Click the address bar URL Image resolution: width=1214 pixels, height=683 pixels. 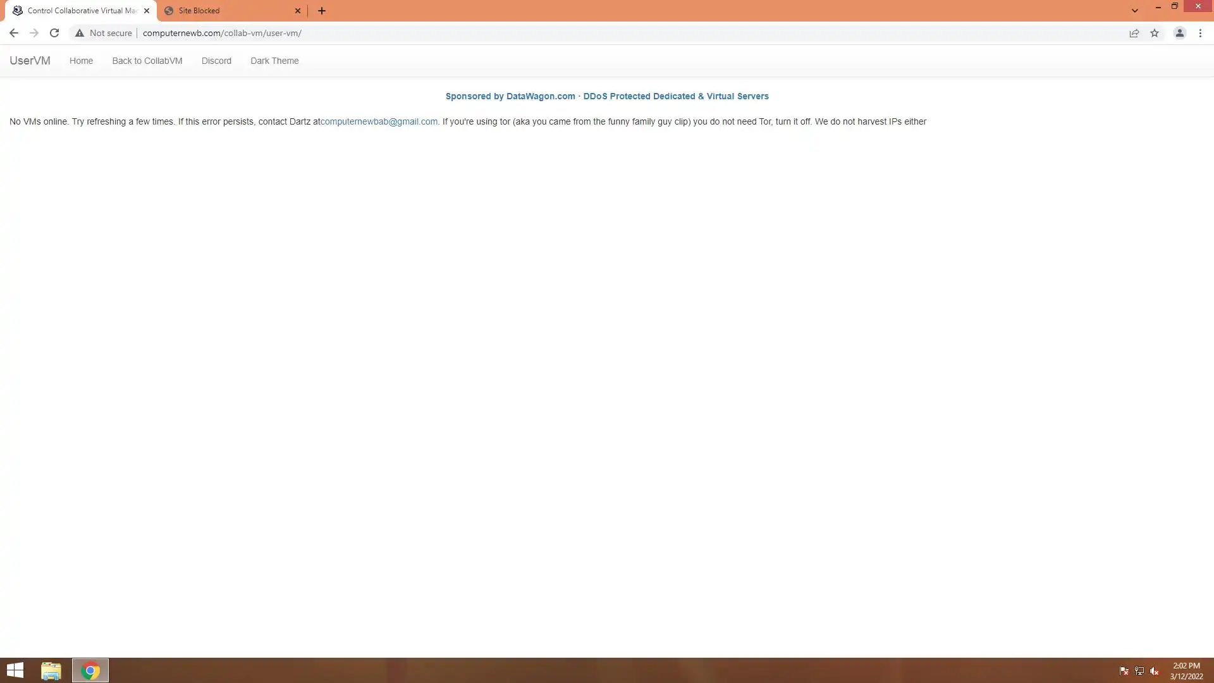222,33
